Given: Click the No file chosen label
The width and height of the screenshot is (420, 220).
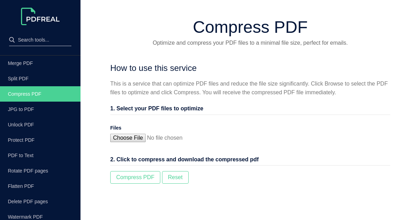Looking at the screenshot, I should click(x=164, y=138).
